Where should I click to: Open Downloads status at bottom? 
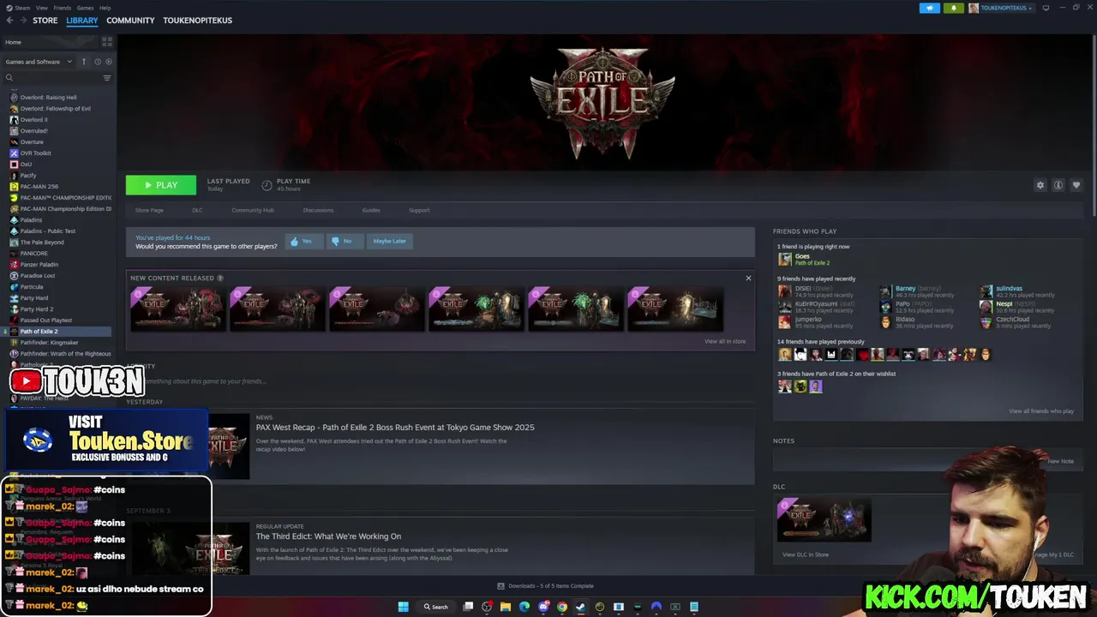[x=546, y=586]
